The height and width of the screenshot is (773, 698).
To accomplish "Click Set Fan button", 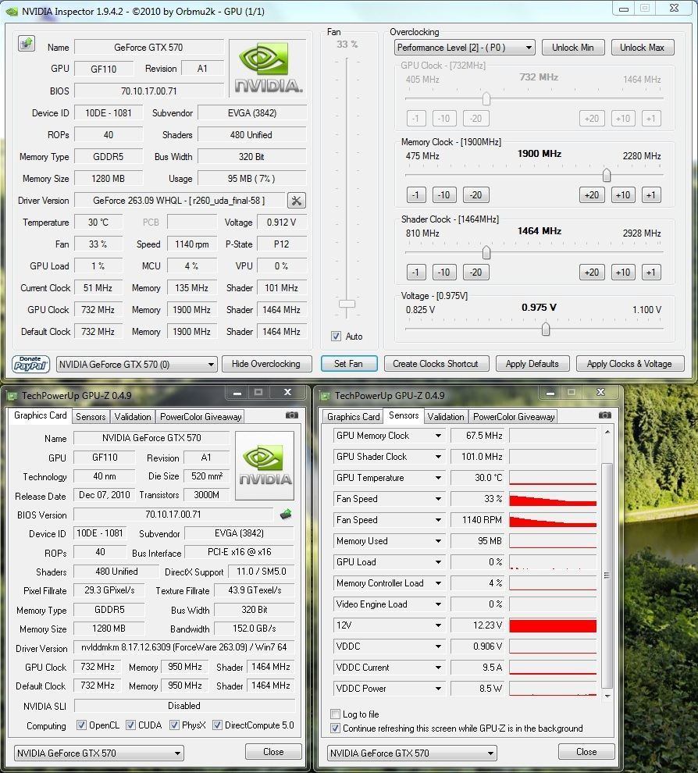I will point(348,364).
